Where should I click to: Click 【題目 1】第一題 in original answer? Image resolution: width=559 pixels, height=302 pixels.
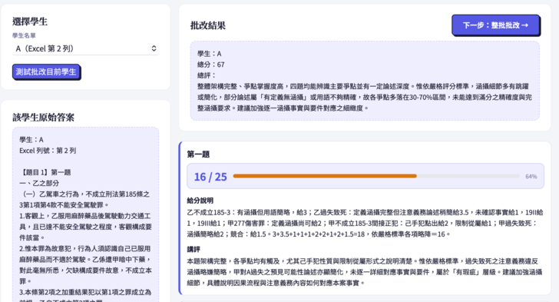pyautogui.click(x=45, y=172)
